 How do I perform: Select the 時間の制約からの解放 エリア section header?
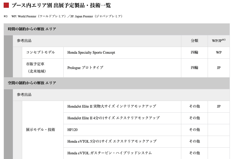click(32, 29)
